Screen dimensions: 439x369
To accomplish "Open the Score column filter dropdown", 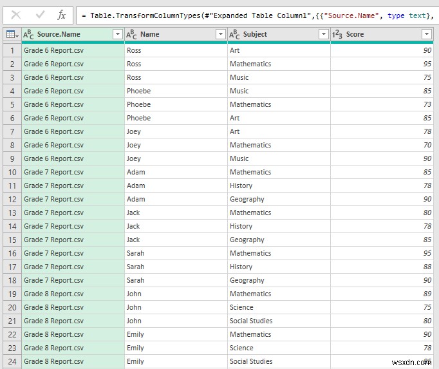I will 426,34.
